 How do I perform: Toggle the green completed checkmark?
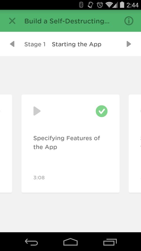coord(102,111)
